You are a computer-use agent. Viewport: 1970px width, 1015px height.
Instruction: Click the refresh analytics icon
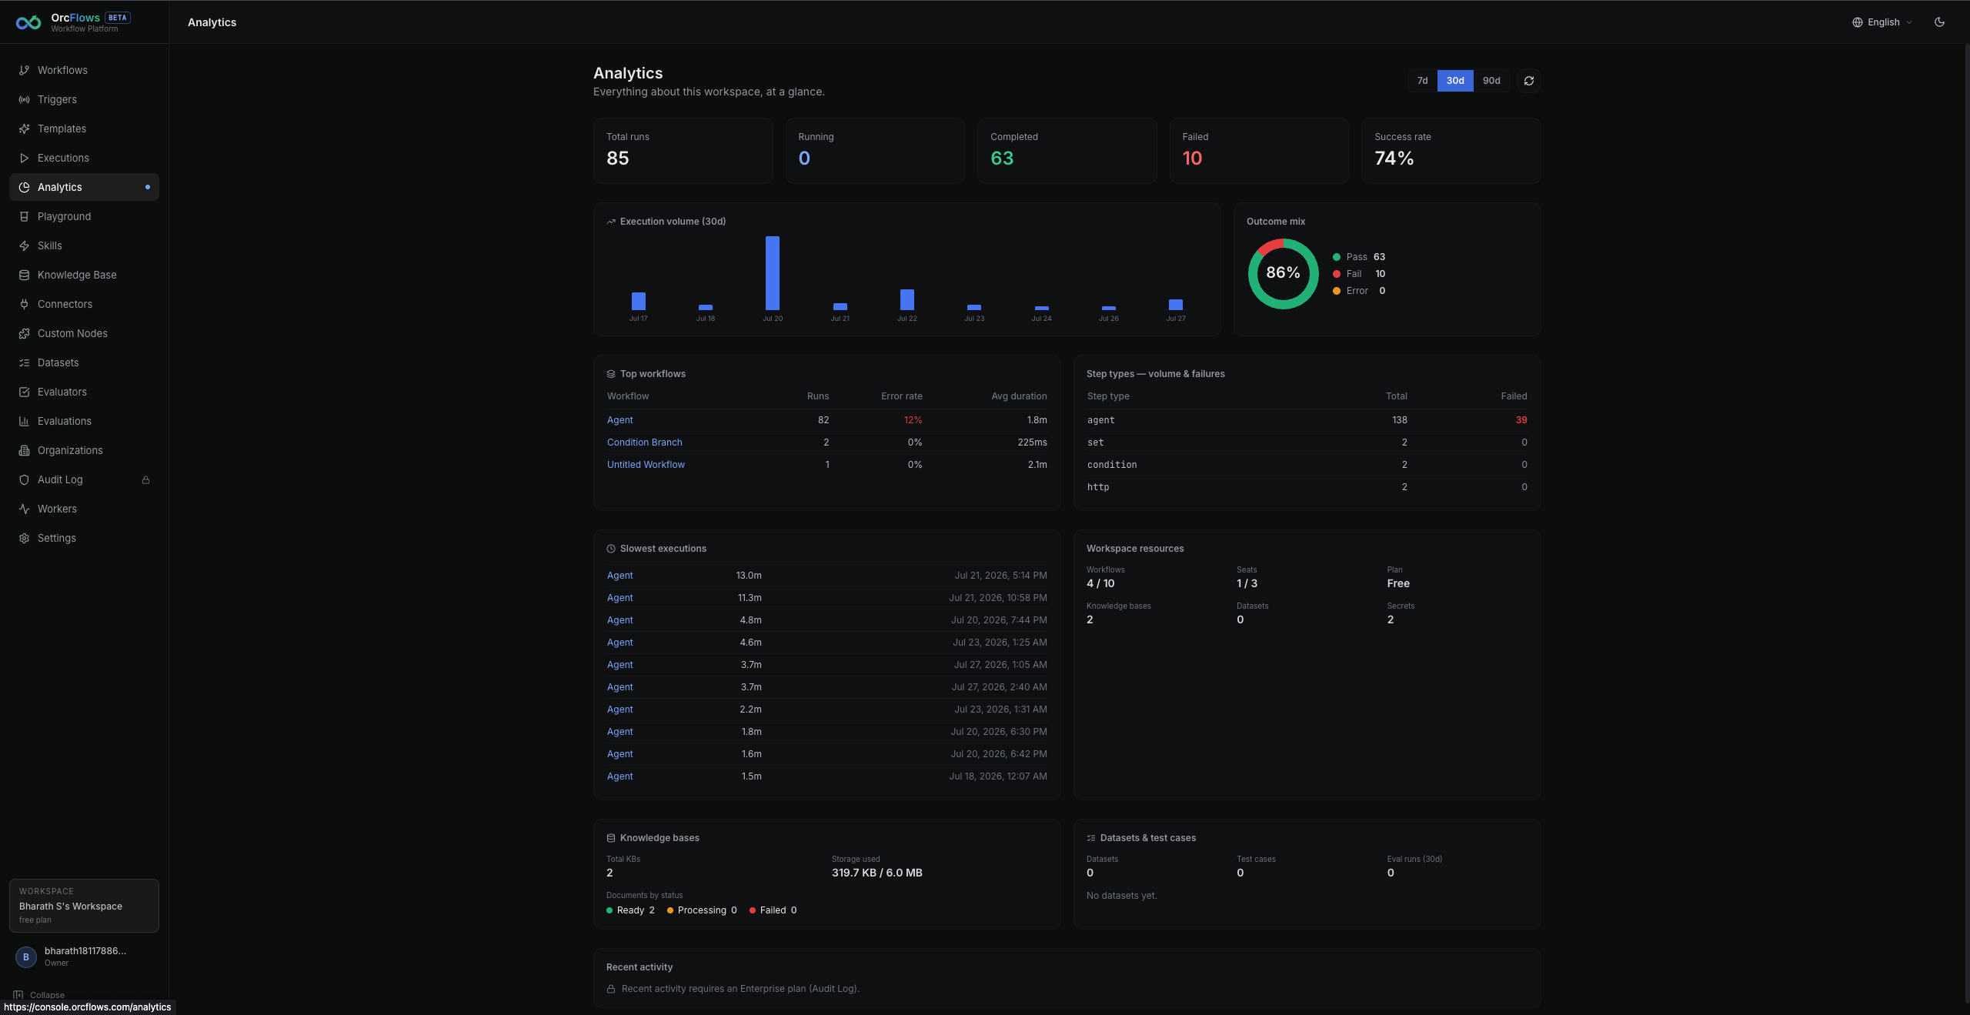pyautogui.click(x=1528, y=81)
